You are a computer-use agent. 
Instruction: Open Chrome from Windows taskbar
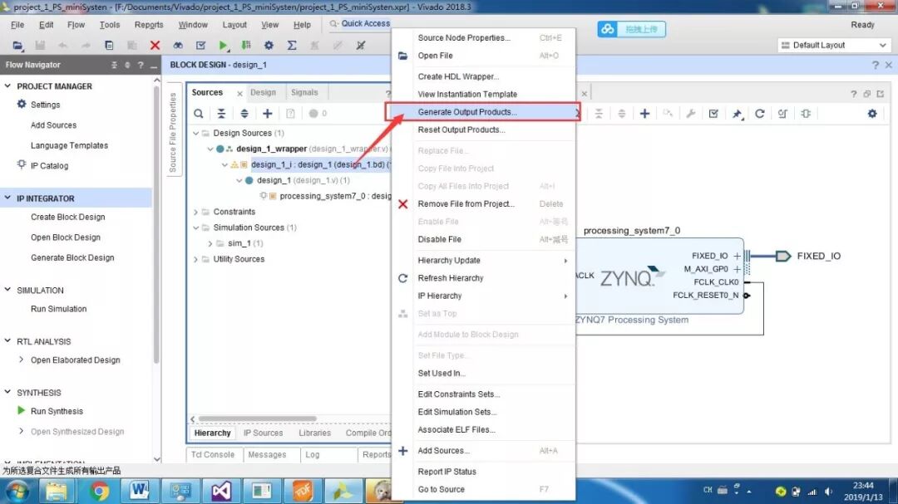[x=98, y=491]
